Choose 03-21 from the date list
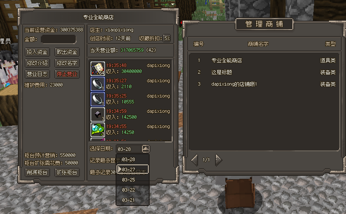 [x=133, y=200]
